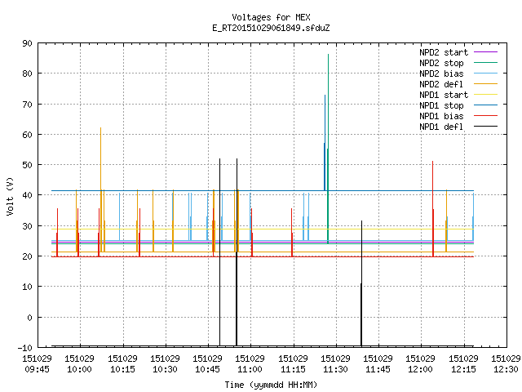Click the x-axis time label 11:45

point(378,369)
